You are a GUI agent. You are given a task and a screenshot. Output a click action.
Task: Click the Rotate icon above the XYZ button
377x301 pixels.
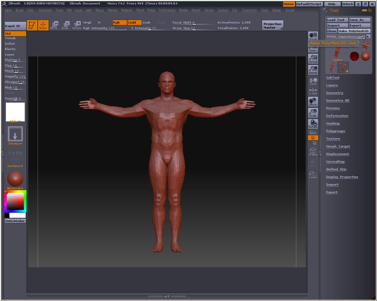[x=313, y=124]
